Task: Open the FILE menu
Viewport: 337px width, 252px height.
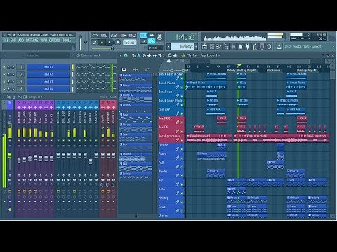Action: 6,41
